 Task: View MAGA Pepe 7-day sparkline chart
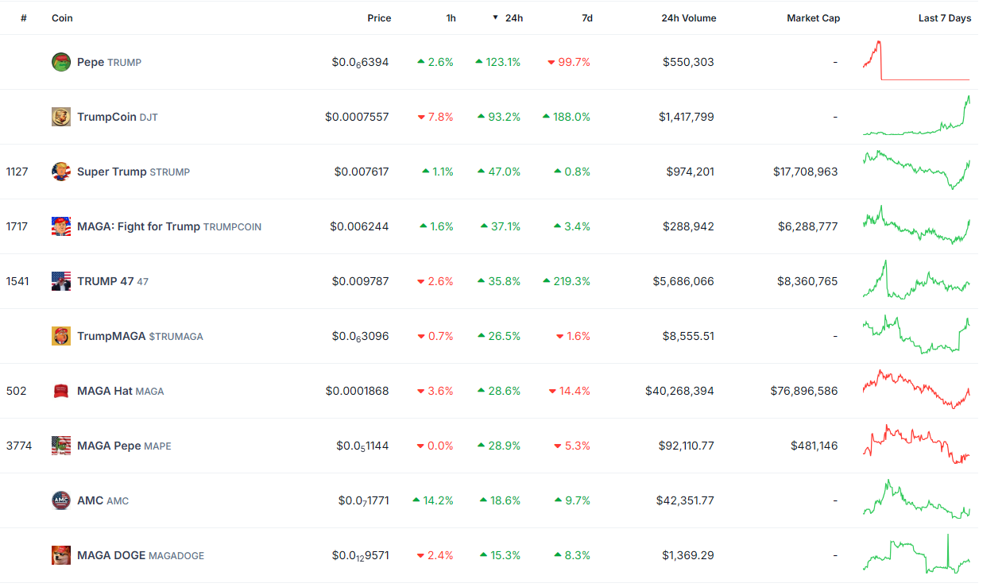point(916,444)
